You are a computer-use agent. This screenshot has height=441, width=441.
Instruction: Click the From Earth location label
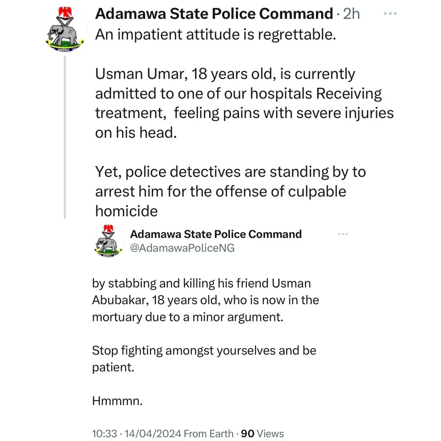tap(208, 433)
